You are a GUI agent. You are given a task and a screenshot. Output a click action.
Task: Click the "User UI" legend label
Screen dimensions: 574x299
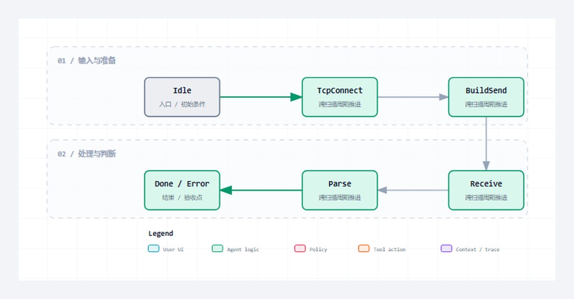pos(173,249)
